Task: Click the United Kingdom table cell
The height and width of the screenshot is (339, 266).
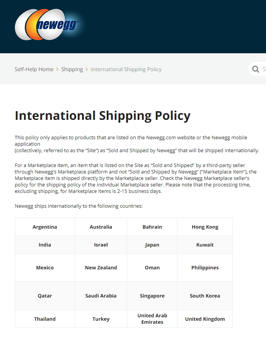Action: pos(205,319)
